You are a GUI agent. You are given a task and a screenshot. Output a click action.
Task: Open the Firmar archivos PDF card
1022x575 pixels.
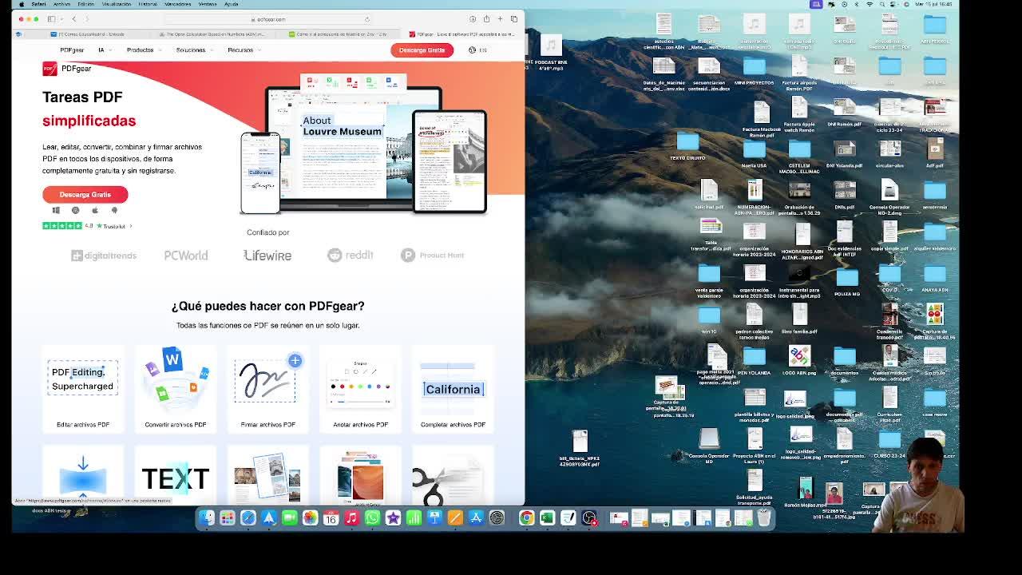pyautogui.click(x=267, y=390)
